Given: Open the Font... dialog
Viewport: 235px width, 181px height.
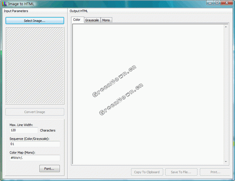Looking at the screenshot, I should pyautogui.click(x=49, y=169).
